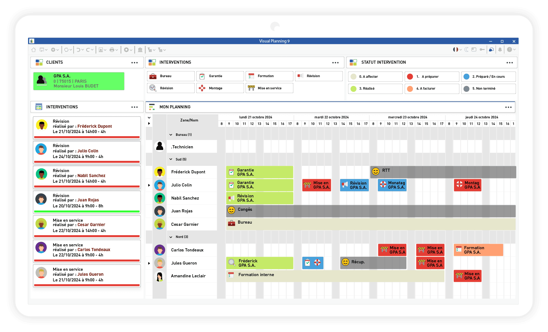Click the chevron above the Zone/Nom column

149,118
